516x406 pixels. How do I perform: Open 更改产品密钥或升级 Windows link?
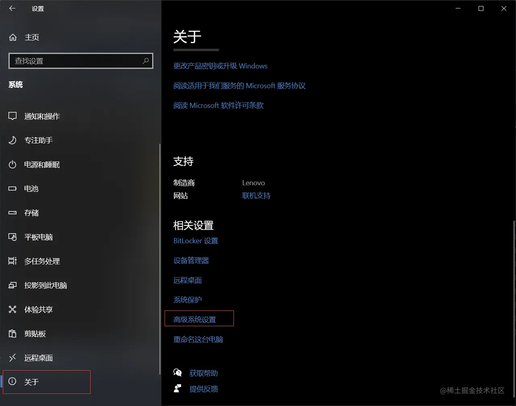pyautogui.click(x=221, y=66)
